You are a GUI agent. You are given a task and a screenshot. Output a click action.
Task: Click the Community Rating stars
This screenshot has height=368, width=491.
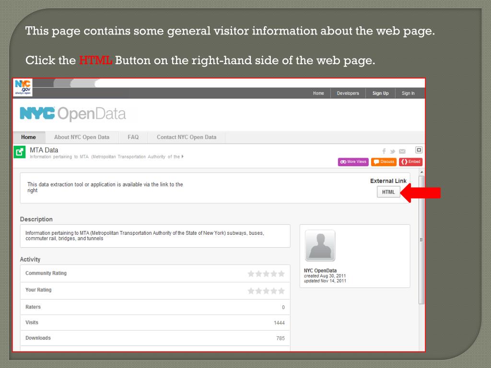[266, 274]
